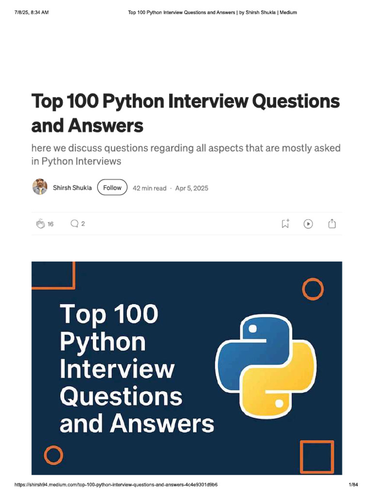372x496 pixels.
Task: Click the main article title heading
Action: (185, 113)
